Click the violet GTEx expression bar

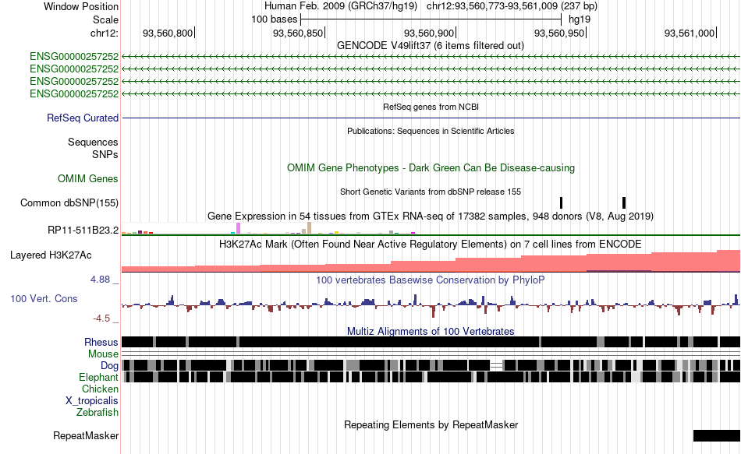[238, 228]
